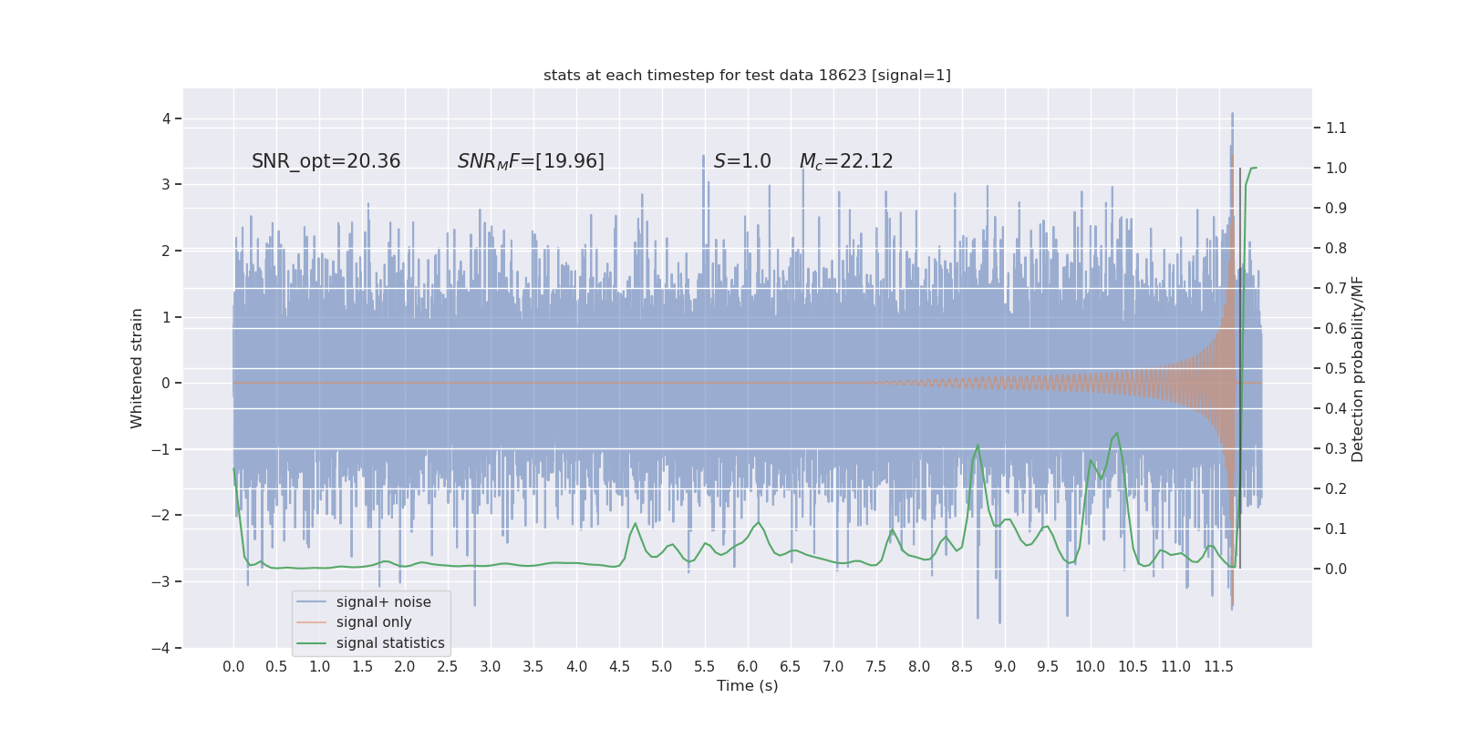This screenshot has width=1459, height=729.
Task: Click the 6.0 tick on time axis
Action: 748,666
